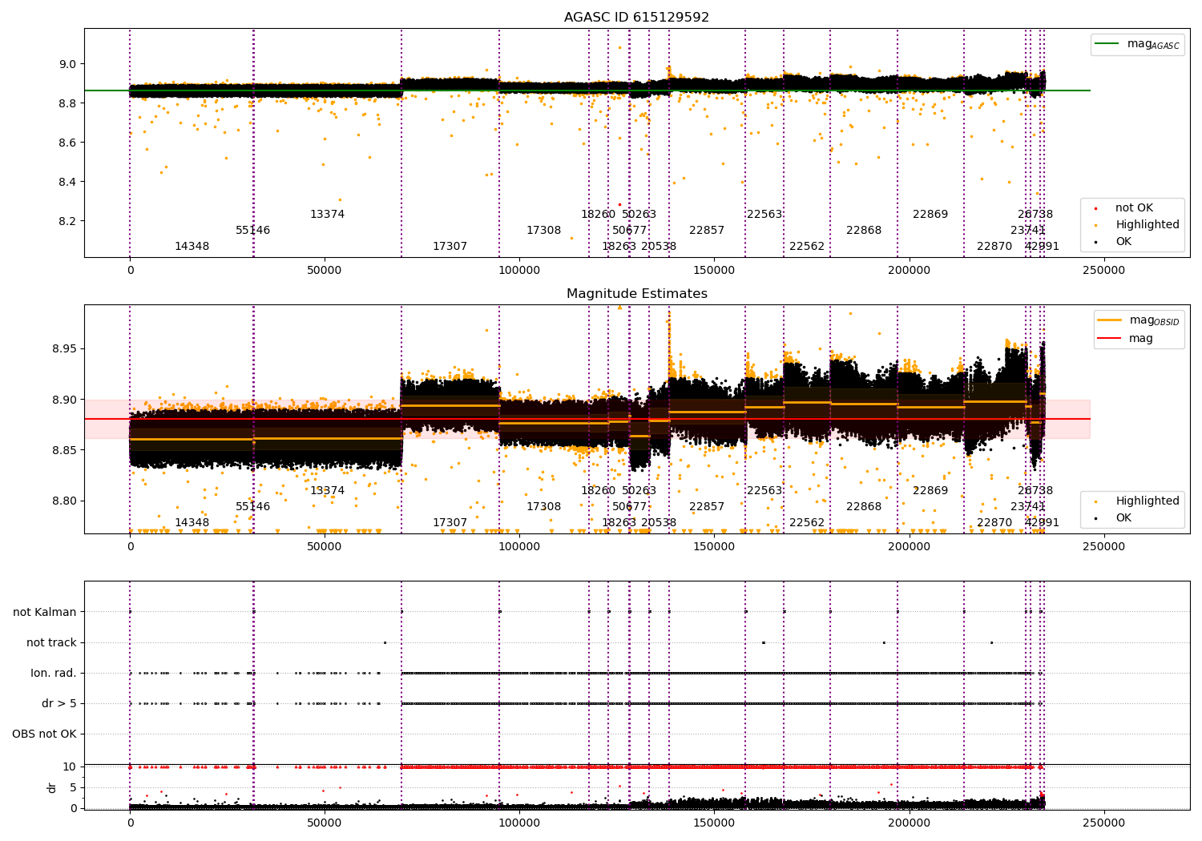1202x841 pixels.
Task: Click the 'OK' entry in top plot legend
Action: click(x=1114, y=242)
